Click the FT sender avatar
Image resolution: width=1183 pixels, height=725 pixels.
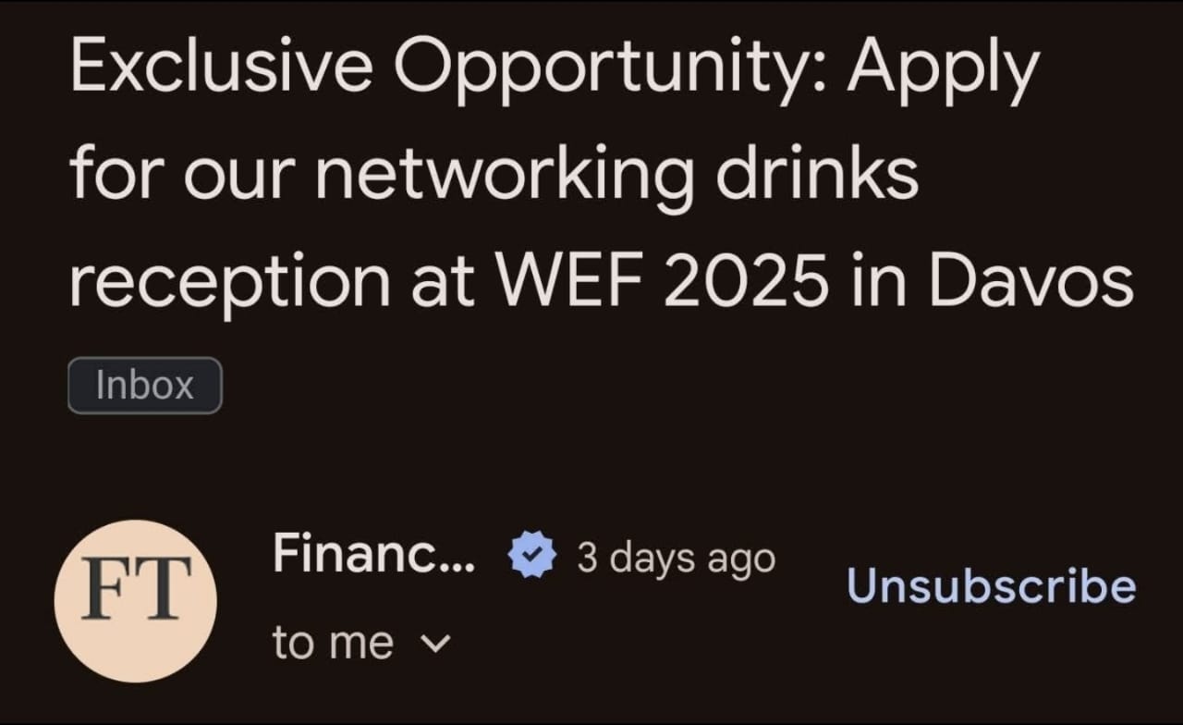click(135, 600)
